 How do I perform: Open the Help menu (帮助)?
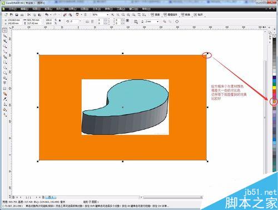pos(146,9)
